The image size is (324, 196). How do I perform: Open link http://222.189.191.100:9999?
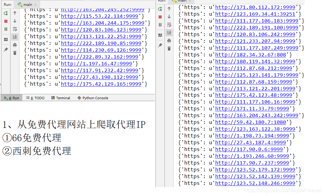click(x=257, y=28)
